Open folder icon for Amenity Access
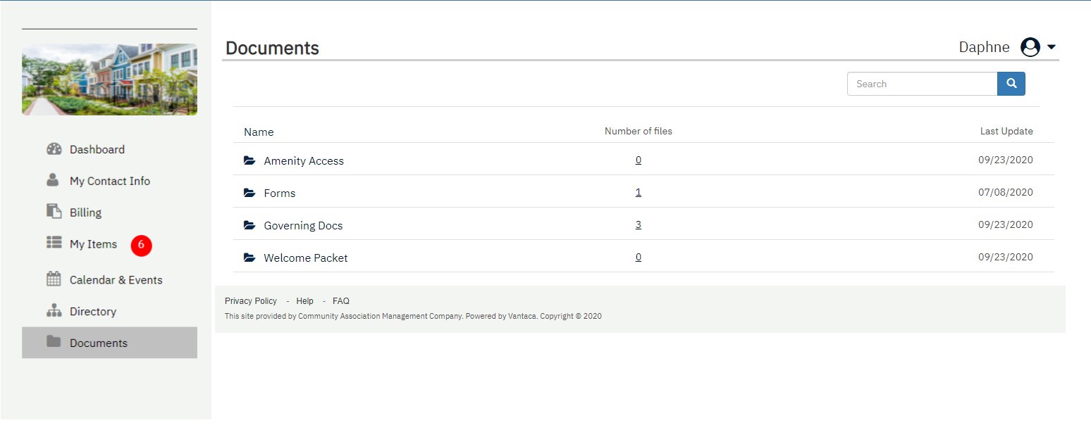This screenshot has width=1091, height=425. (x=249, y=160)
